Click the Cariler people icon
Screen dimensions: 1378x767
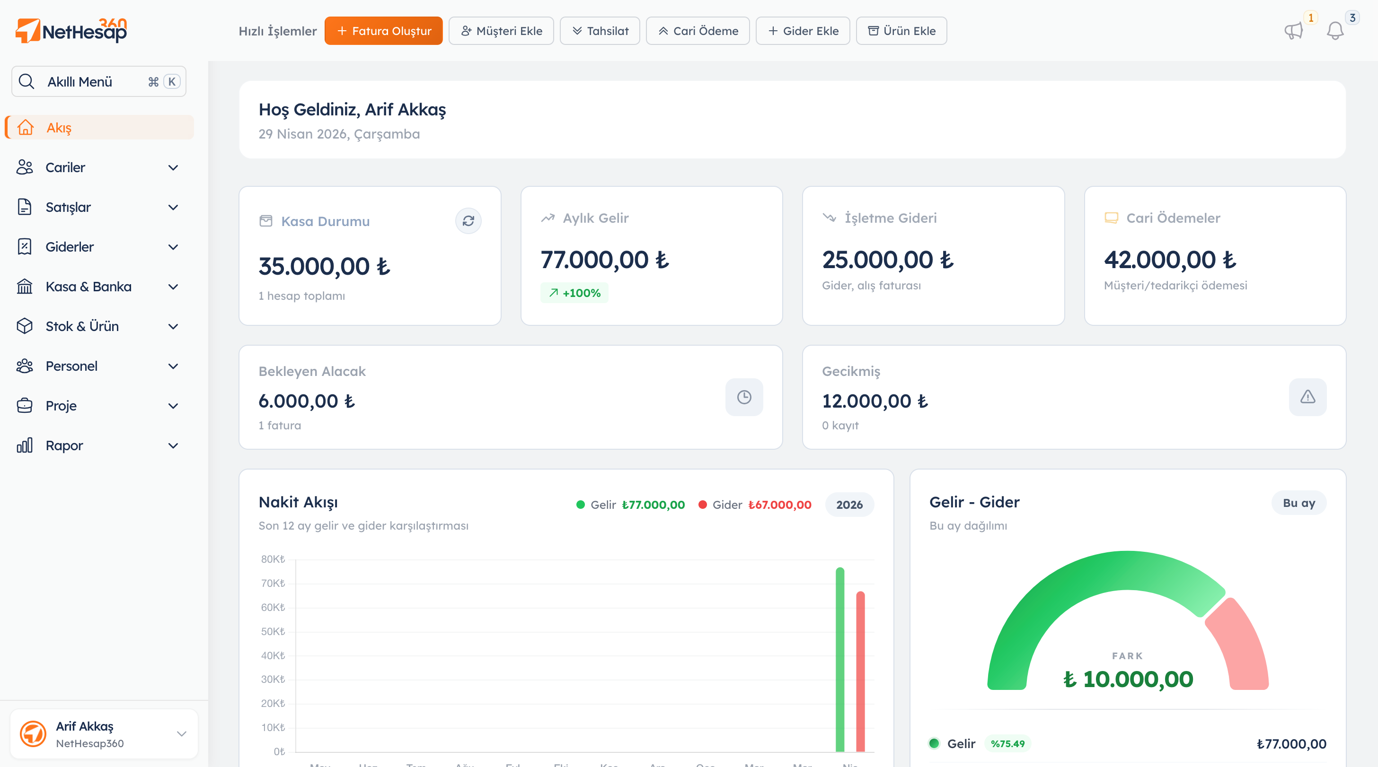[x=25, y=167]
